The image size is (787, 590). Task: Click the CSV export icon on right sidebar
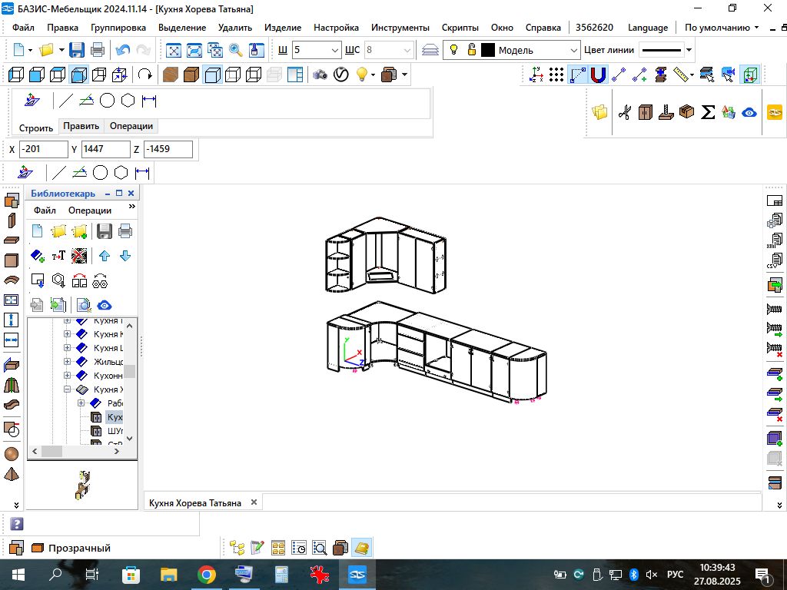pyautogui.click(x=775, y=260)
